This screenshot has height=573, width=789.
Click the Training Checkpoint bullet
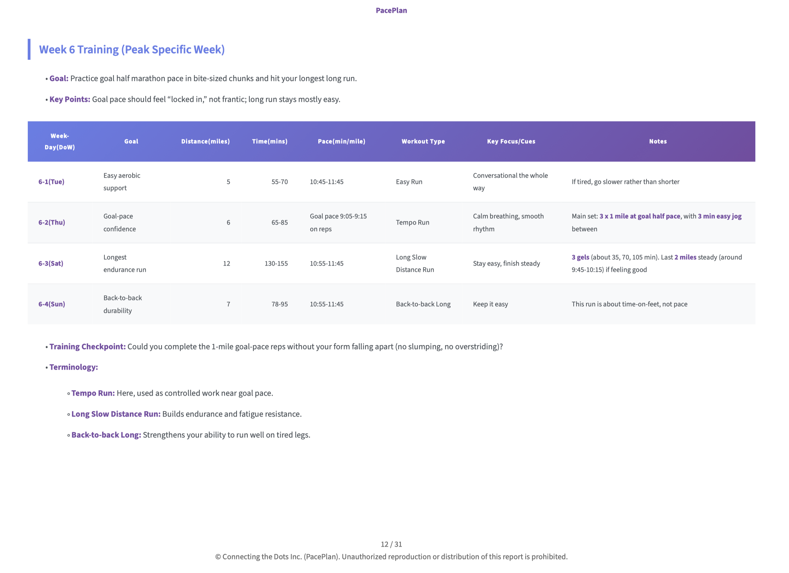87,346
